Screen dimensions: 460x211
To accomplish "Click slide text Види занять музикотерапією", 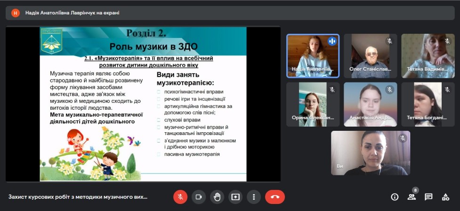I will (x=186, y=78).
